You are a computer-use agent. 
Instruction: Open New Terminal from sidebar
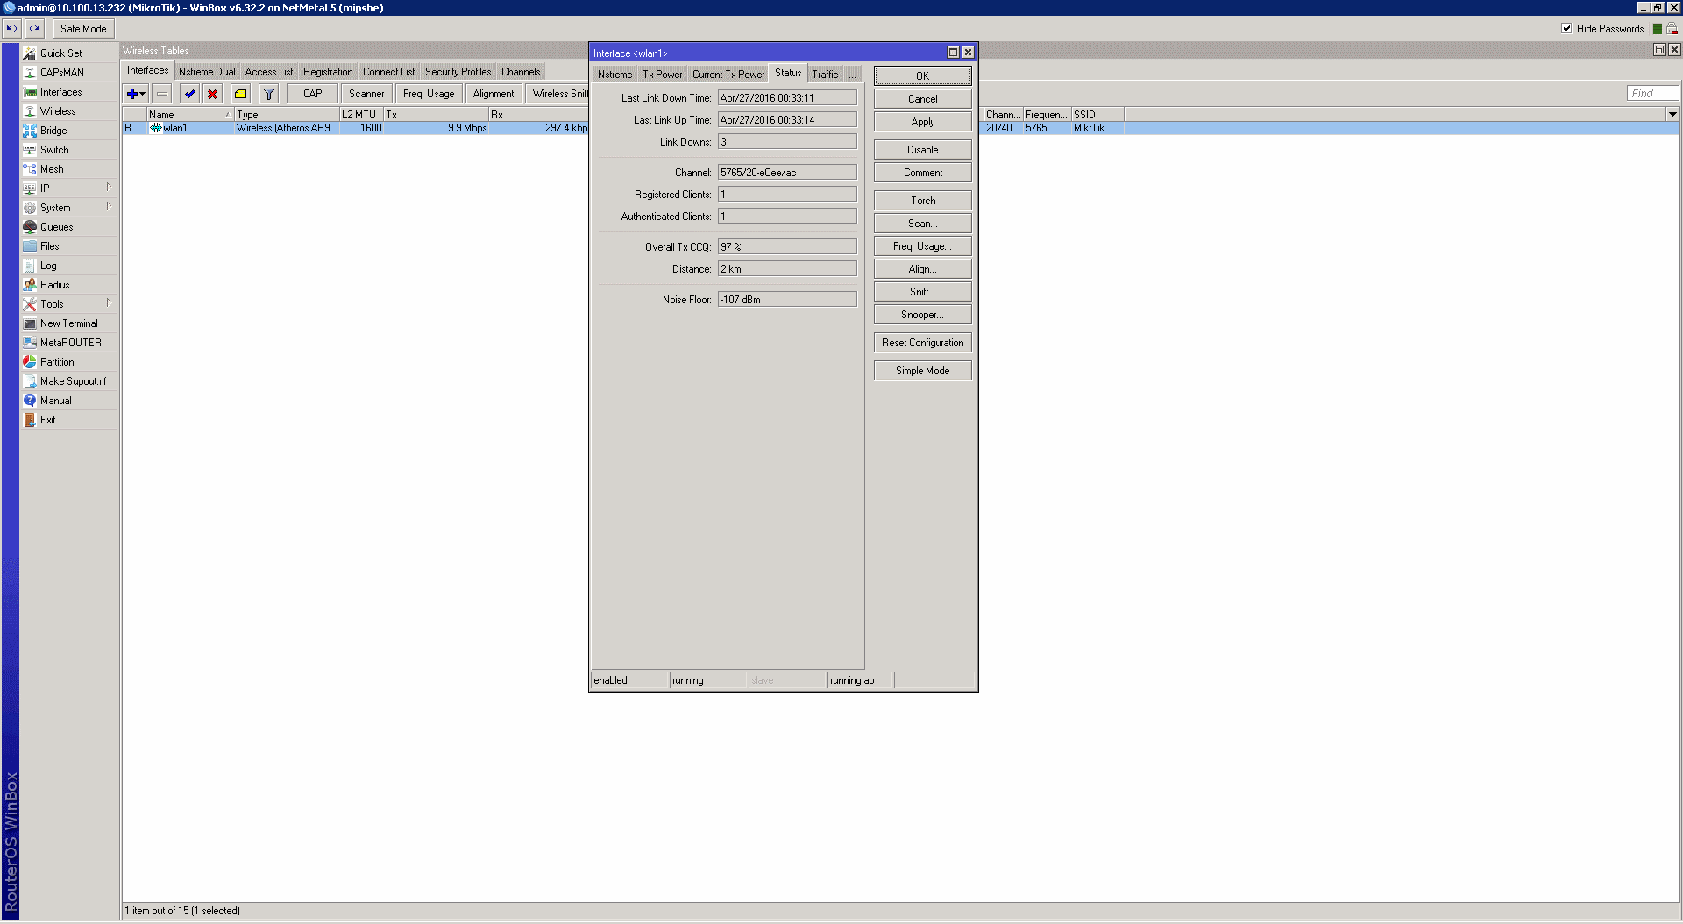(69, 323)
